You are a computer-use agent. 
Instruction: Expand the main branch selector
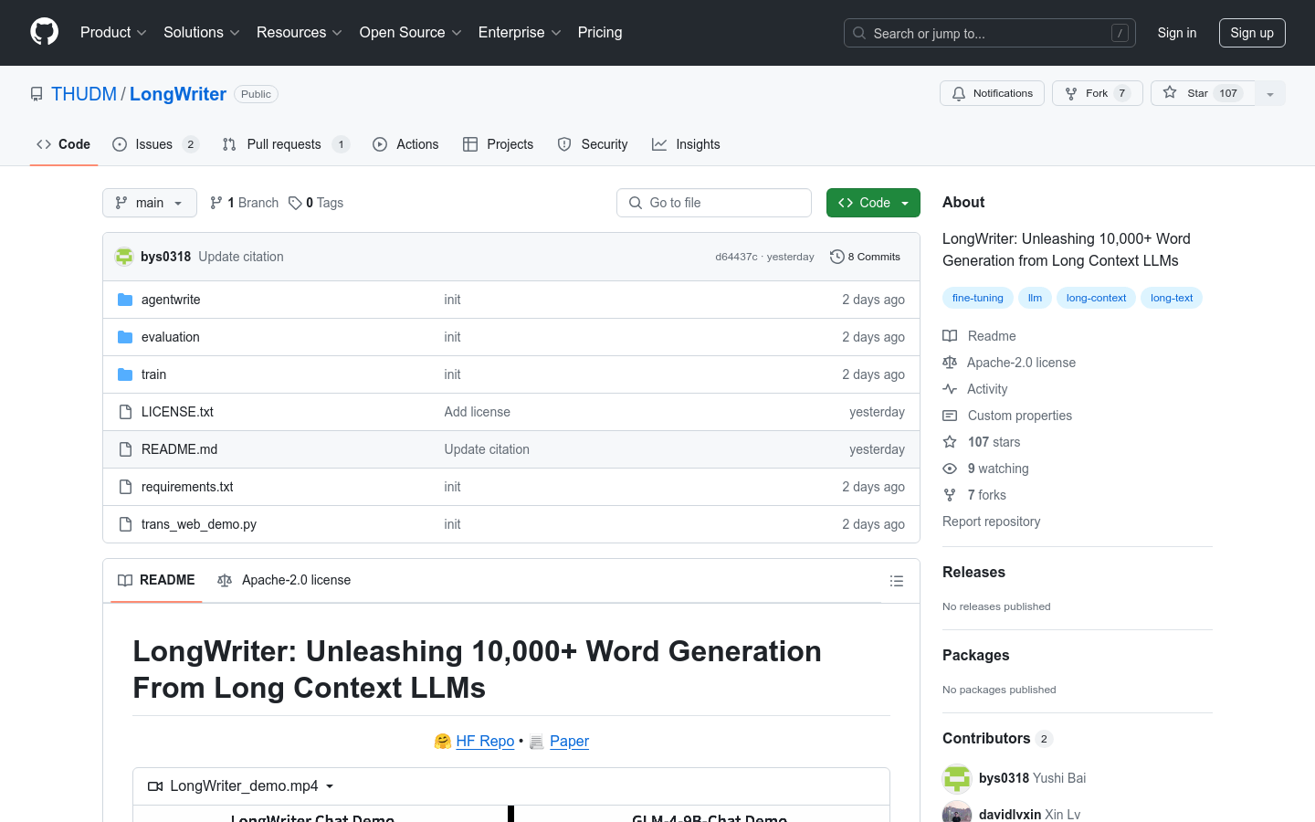150,203
